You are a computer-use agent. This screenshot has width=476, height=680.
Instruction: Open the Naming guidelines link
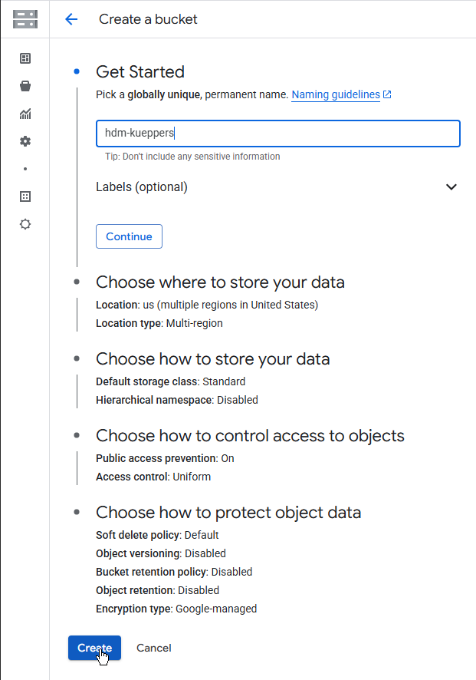[336, 94]
